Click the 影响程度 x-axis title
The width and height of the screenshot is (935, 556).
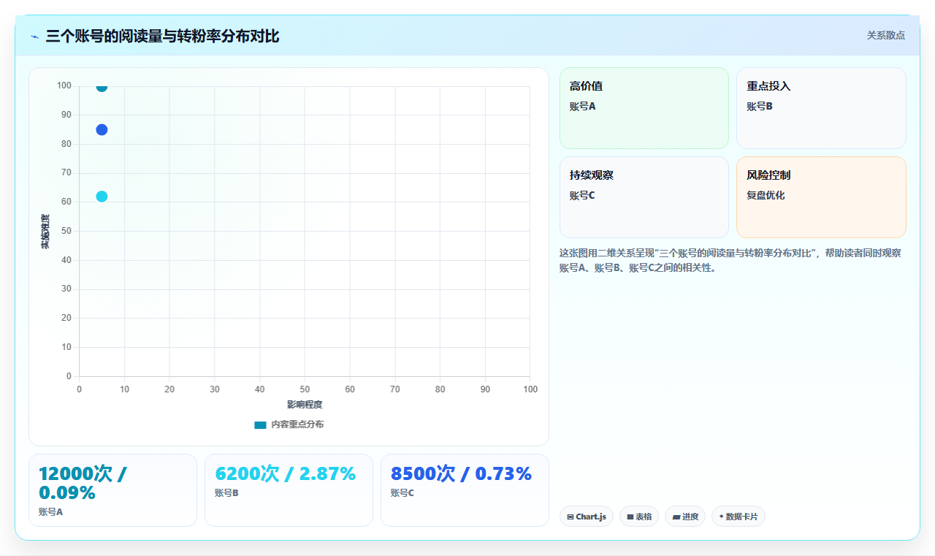pyautogui.click(x=305, y=405)
